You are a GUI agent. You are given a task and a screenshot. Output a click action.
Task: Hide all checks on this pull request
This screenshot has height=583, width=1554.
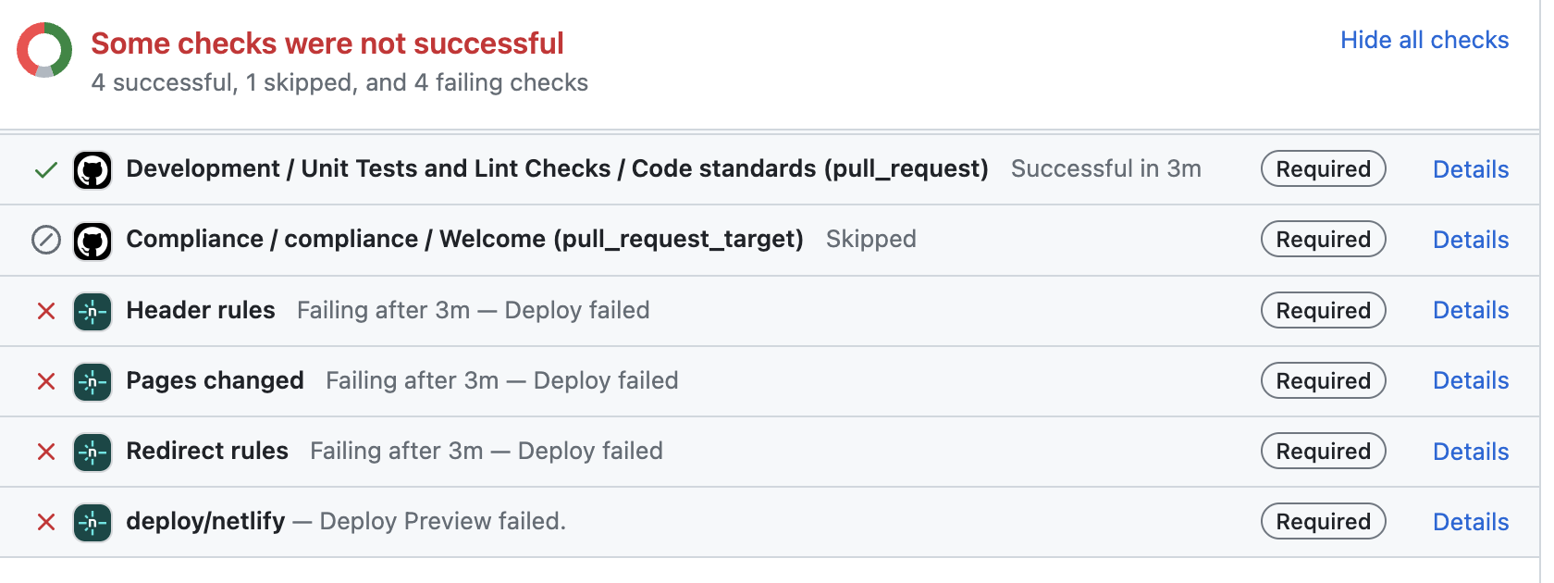click(1424, 40)
